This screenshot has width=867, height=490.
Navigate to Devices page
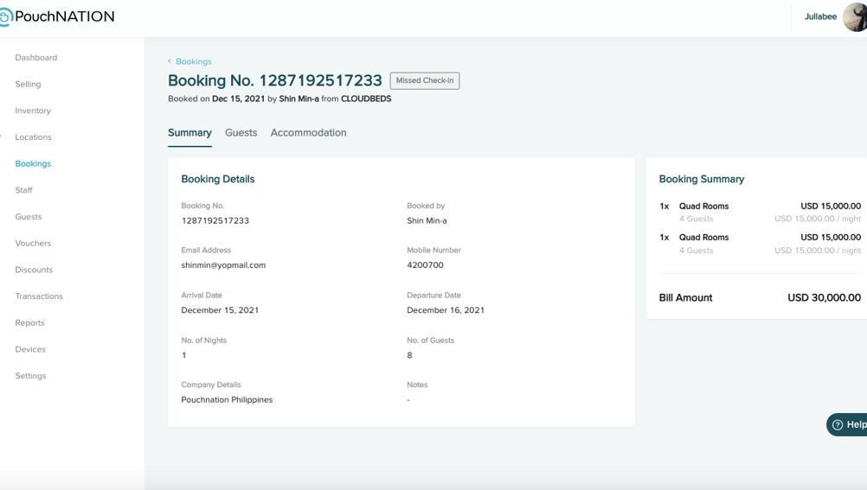[x=30, y=349]
